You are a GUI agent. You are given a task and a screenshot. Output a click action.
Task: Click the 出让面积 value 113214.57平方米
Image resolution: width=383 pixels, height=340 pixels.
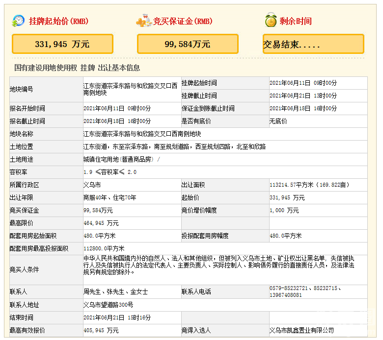pos(309,185)
